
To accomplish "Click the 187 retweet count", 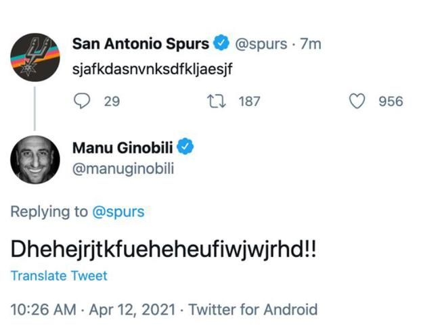I will pos(250,101).
